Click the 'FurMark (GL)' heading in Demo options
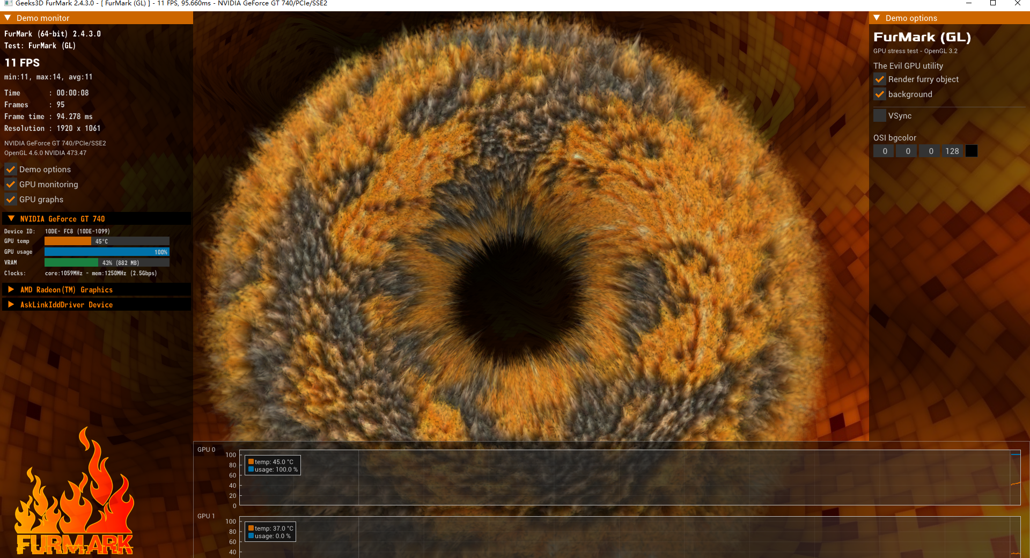The height and width of the screenshot is (558, 1030). point(922,38)
